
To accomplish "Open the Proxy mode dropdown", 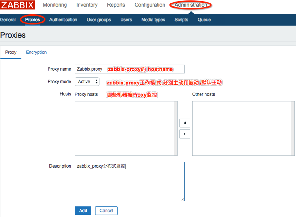I will (87, 82).
